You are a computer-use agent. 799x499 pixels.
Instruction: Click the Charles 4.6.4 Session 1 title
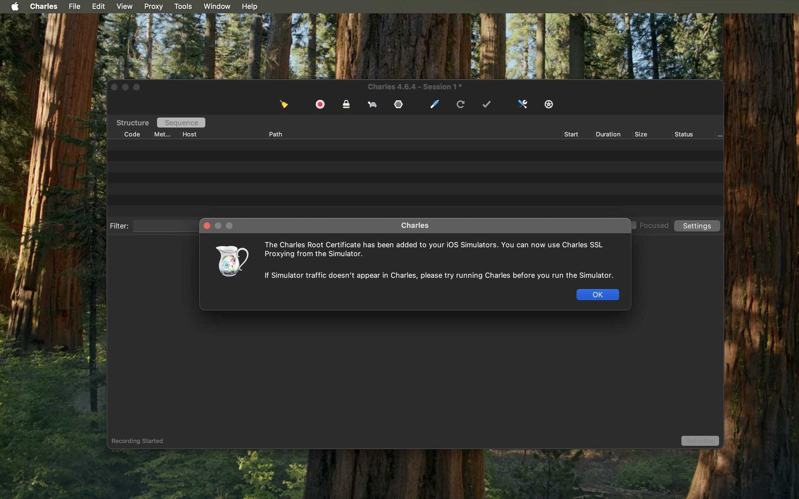pyautogui.click(x=415, y=87)
